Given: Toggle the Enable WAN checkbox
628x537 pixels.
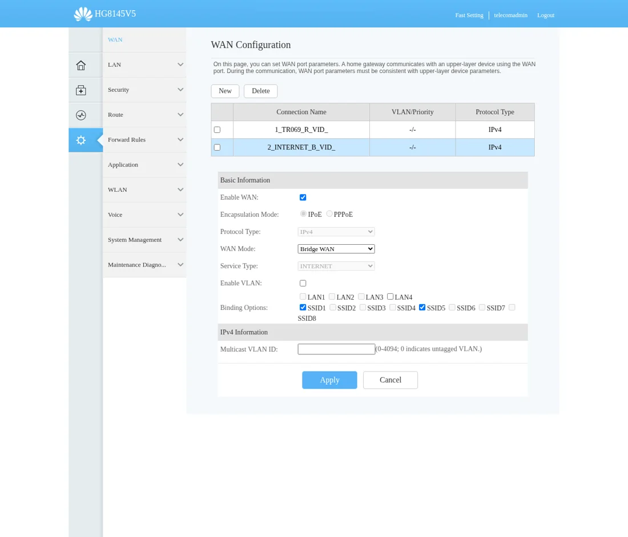Looking at the screenshot, I should click(x=303, y=197).
